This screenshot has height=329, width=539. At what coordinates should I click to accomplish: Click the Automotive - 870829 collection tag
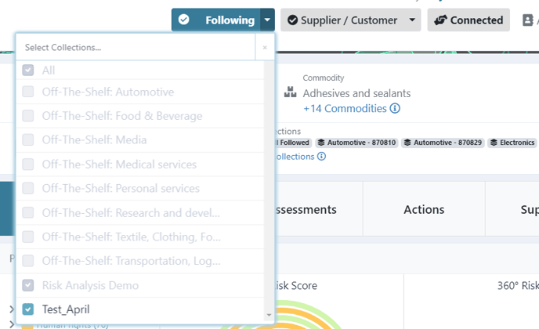point(443,143)
